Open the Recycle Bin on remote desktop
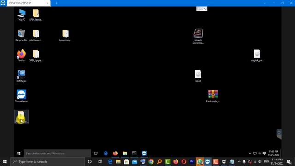Image resolution: width=295 pixels, height=166 pixels. click(21, 35)
